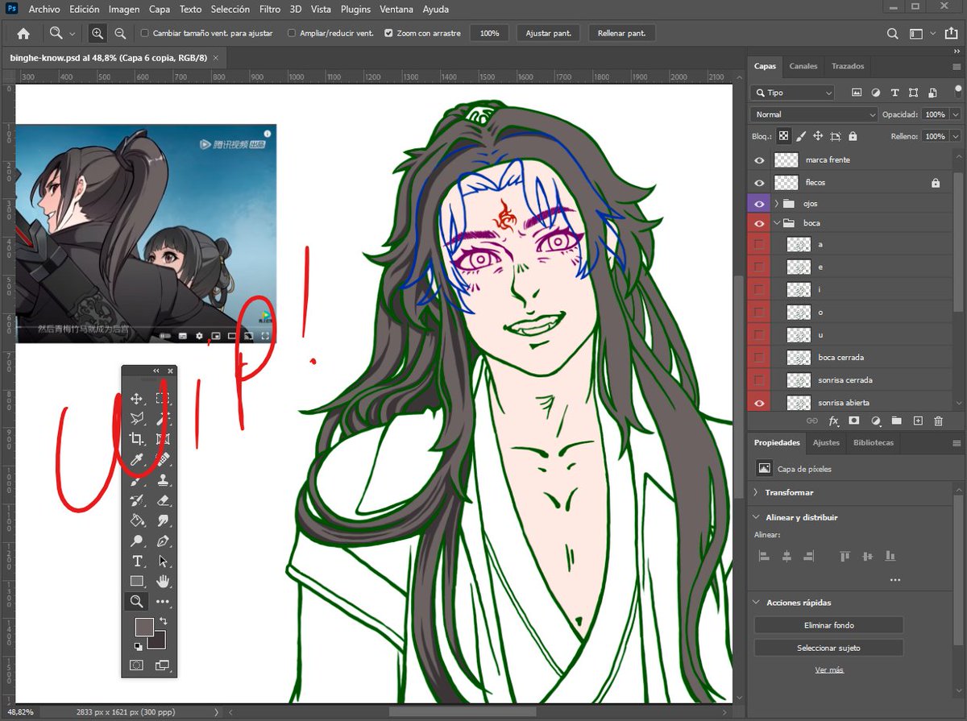Select the Eraser tool
The width and height of the screenshot is (967, 721).
(x=163, y=500)
